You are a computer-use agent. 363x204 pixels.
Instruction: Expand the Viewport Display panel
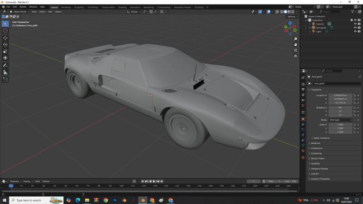coord(319,169)
